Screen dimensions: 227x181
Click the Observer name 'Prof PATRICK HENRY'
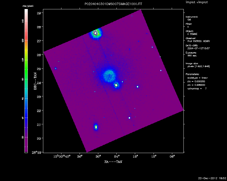click(x=199, y=41)
